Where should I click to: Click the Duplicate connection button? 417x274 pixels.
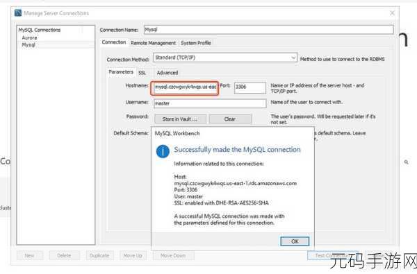click(x=99, y=255)
